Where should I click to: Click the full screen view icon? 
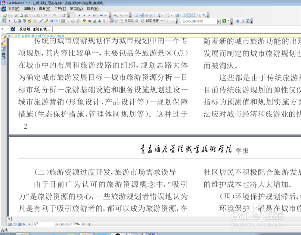tap(177, 15)
